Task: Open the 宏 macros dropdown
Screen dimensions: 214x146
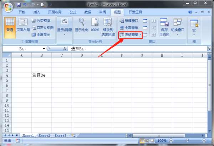Action: [x=194, y=27]
